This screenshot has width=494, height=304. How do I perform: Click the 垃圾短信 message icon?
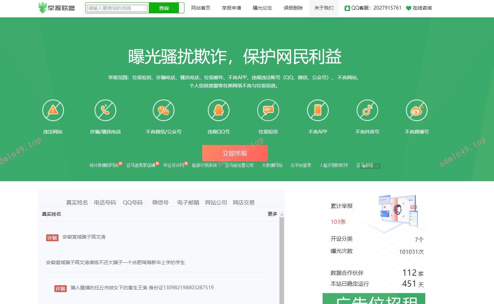268,110
